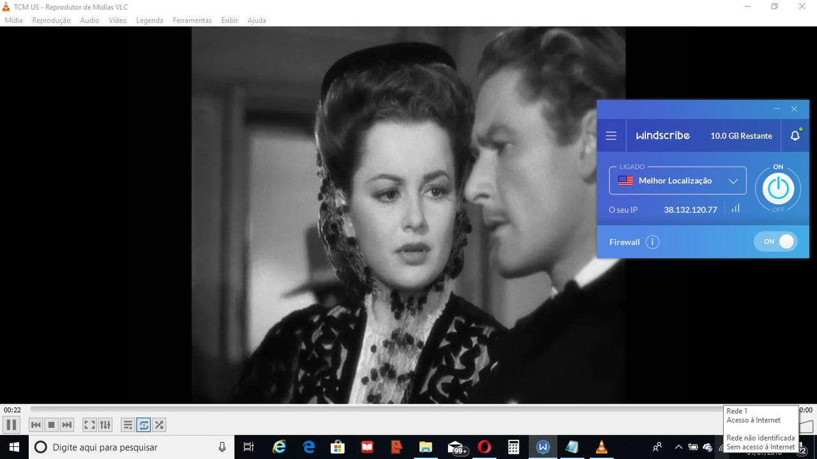The width and height of the screenshot is (817, 459).
Task: Open File Explorer from taskbar
Action: (x=426, y=447)
